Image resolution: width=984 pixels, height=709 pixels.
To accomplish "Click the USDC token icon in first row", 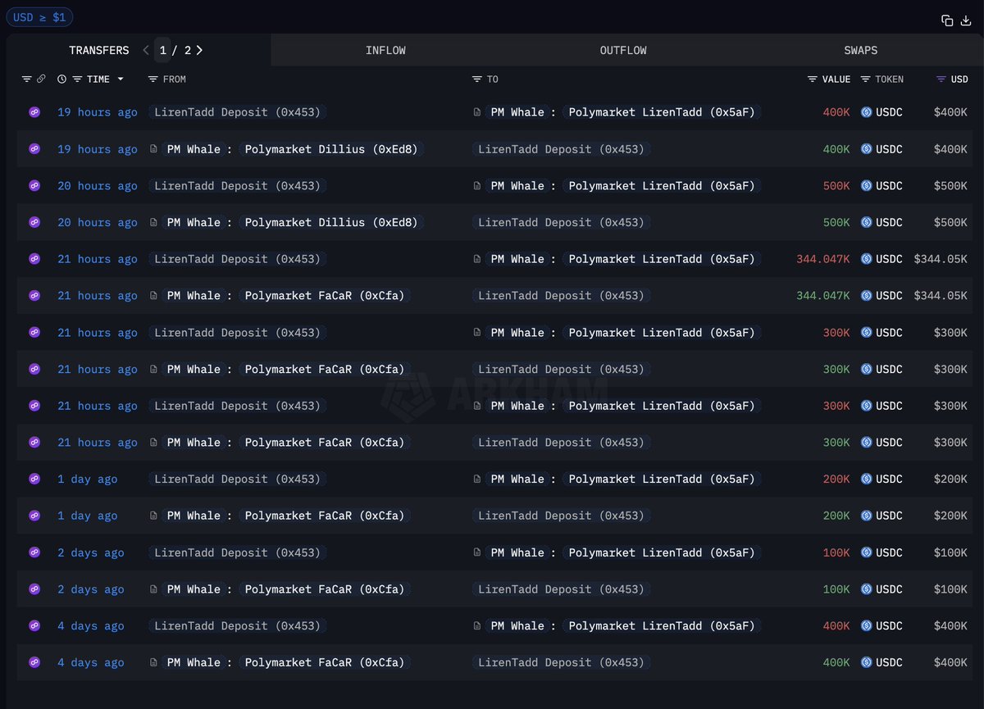I will pos(866,112).
